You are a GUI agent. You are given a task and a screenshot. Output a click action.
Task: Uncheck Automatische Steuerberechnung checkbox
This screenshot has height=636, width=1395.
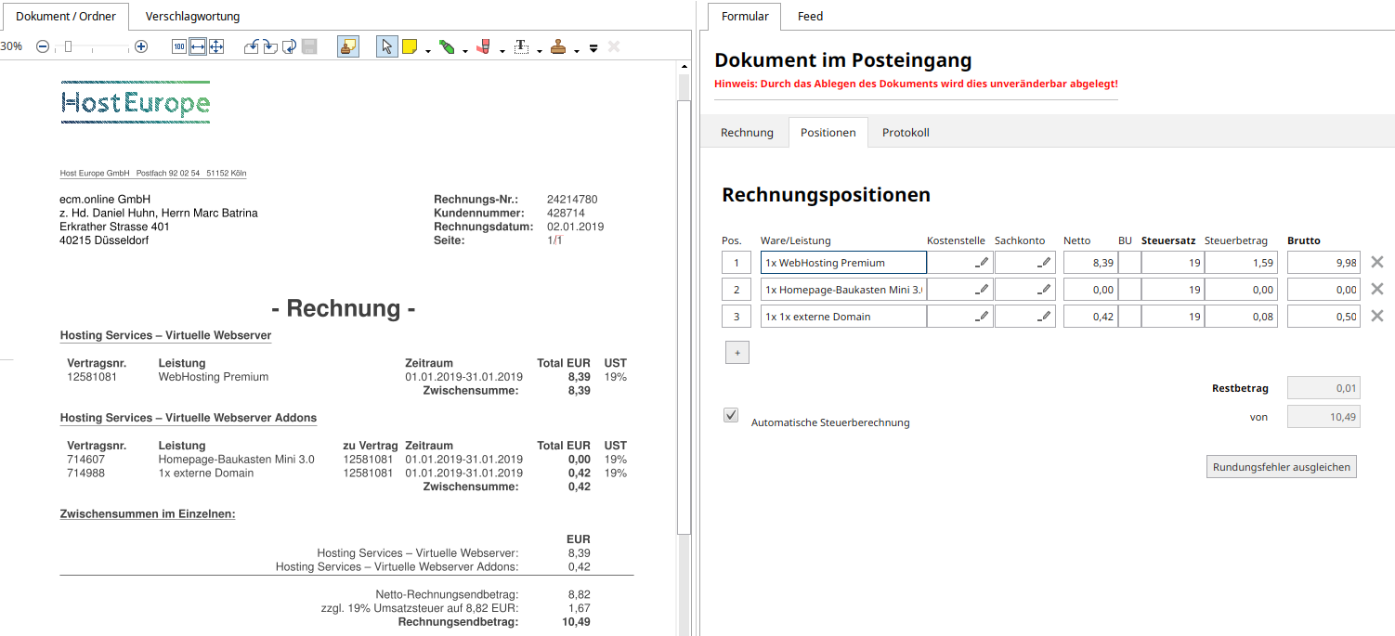coord(731,415)
